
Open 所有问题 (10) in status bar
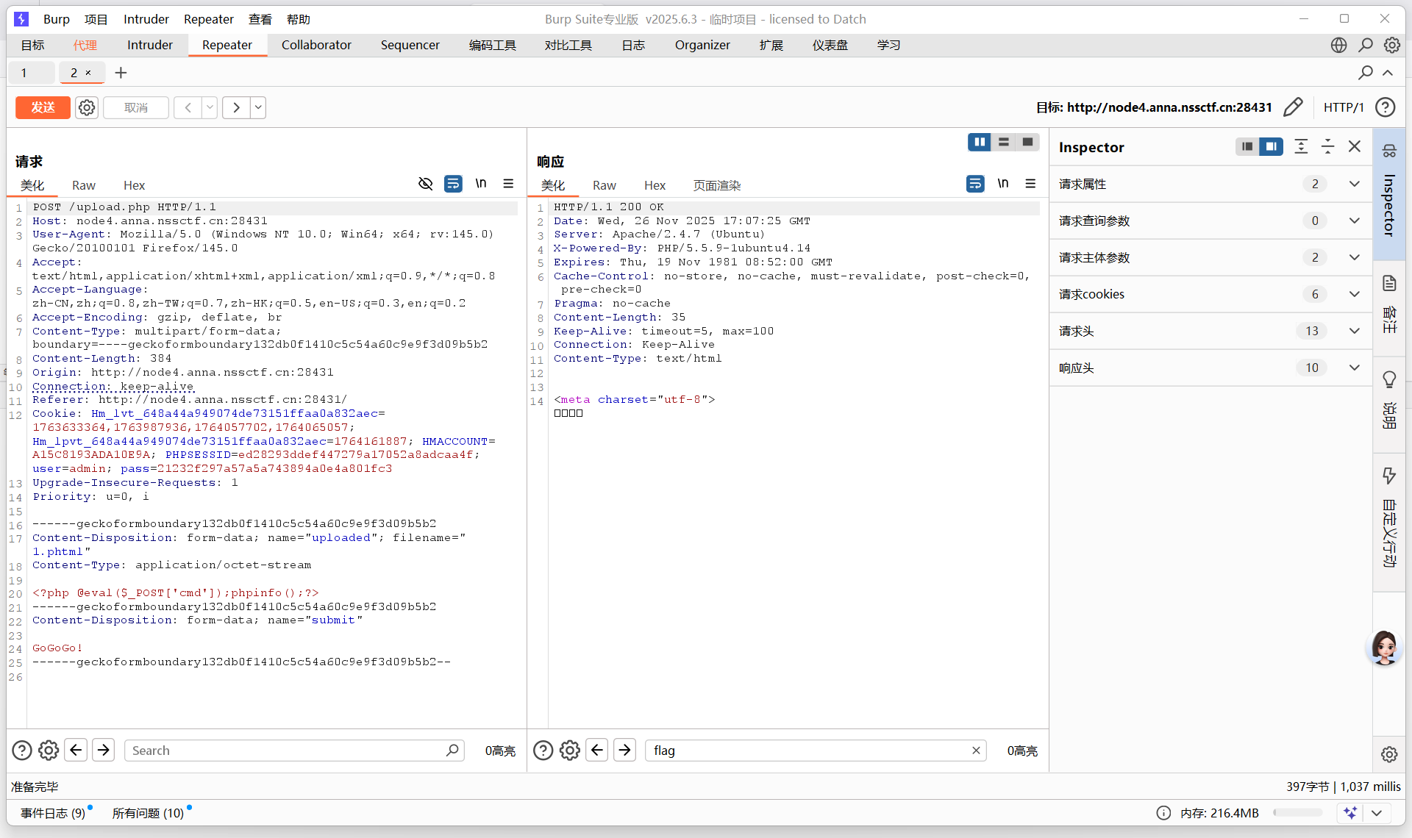click(148, 813)
